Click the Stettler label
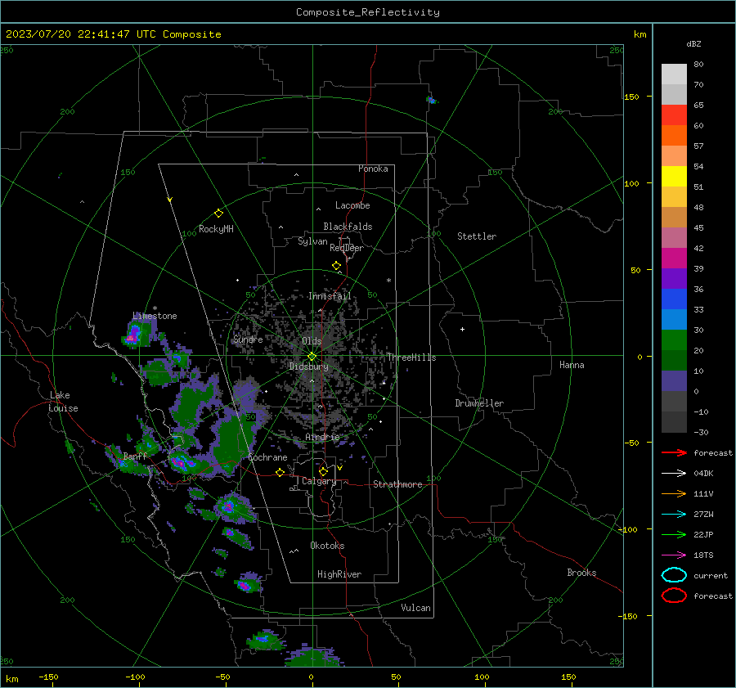Screen dimensions: 736x688 477,236
